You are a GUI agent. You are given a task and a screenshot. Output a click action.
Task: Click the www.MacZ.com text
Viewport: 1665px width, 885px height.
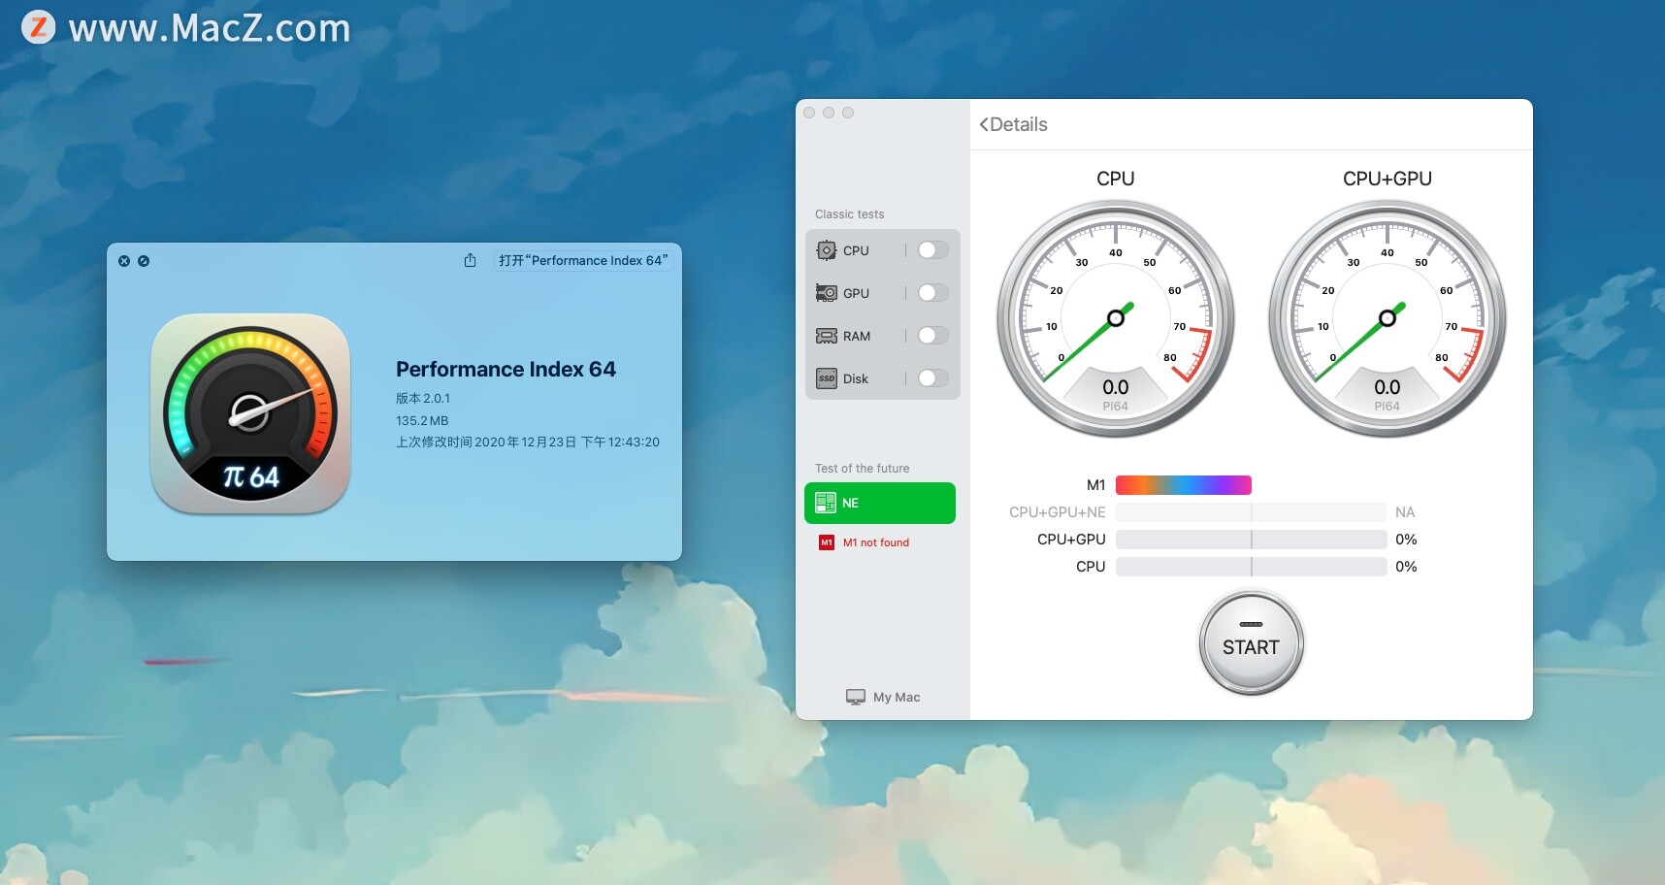[210, 28]
